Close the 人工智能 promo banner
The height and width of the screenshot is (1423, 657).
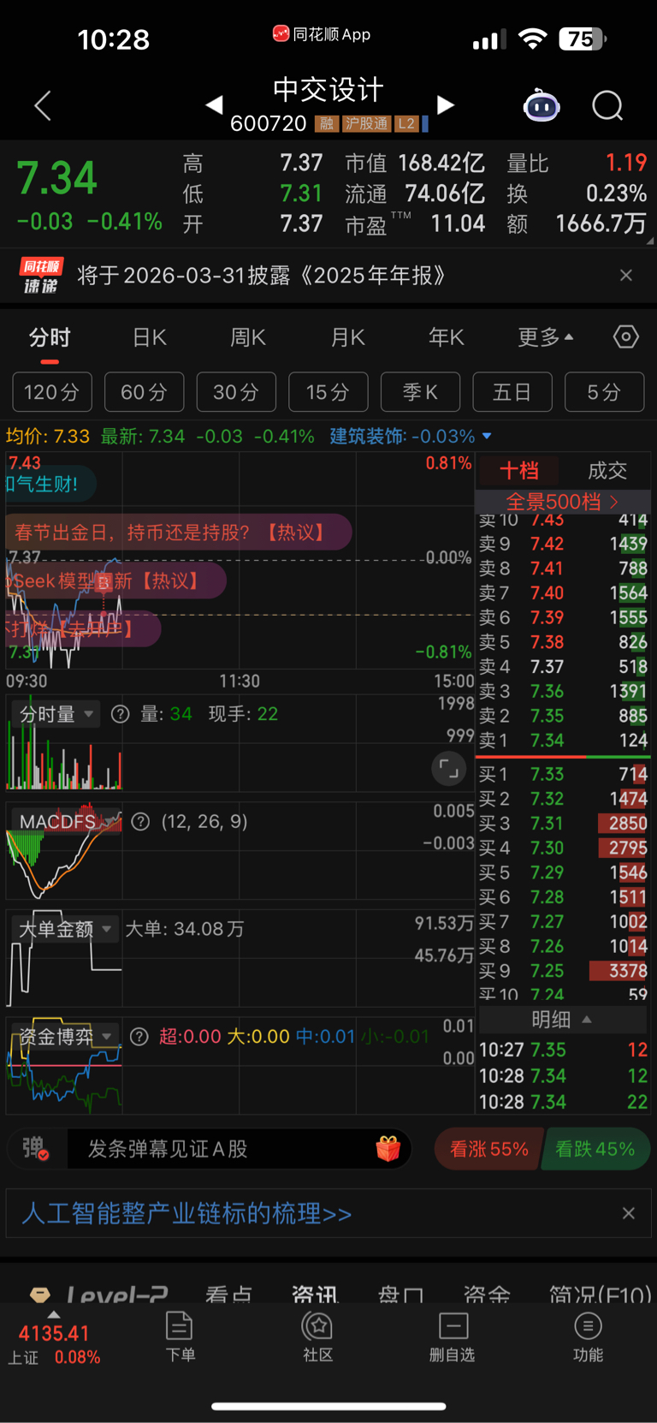pyautogui.click(x=629, y=1213)
